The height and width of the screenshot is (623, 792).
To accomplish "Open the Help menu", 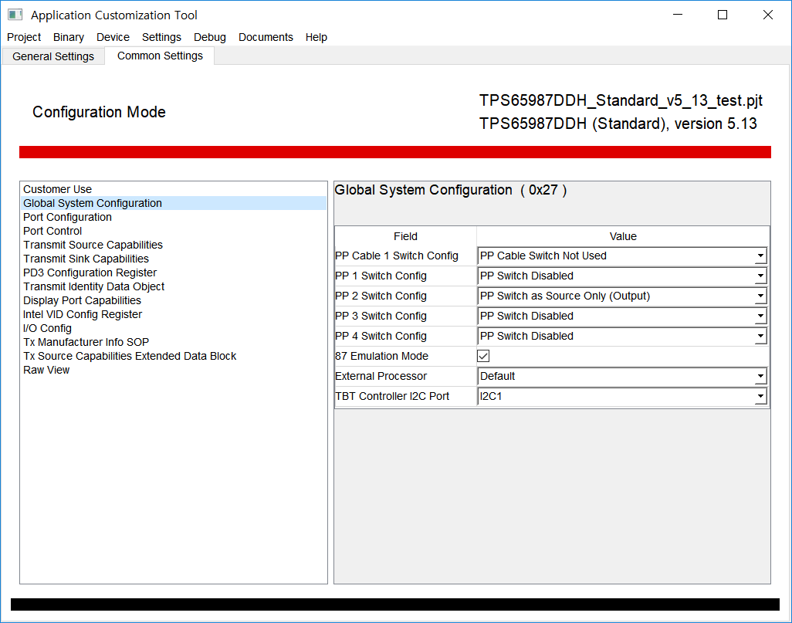I will pos(316,37).
